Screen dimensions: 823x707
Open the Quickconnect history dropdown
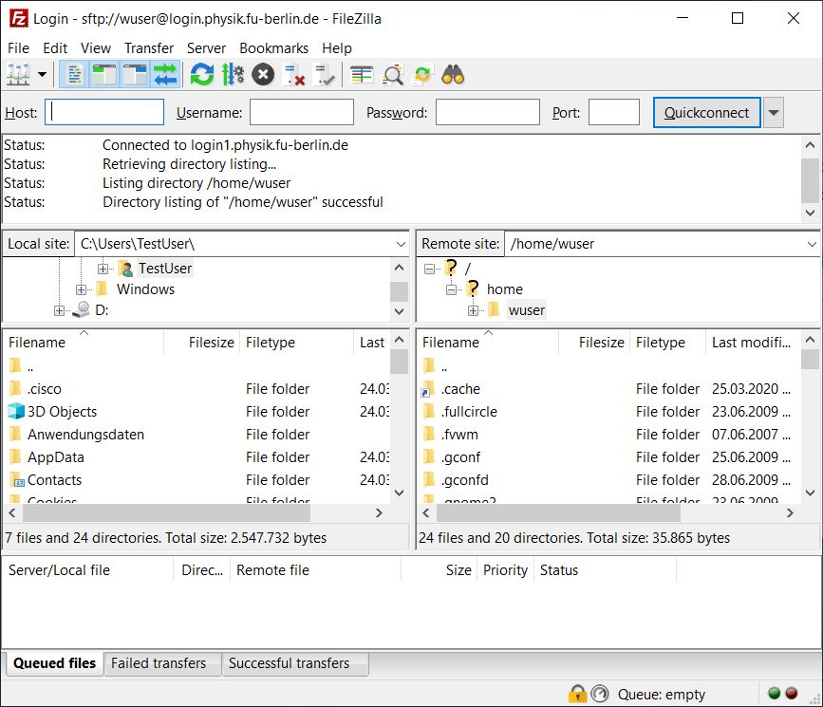[773, 112]
